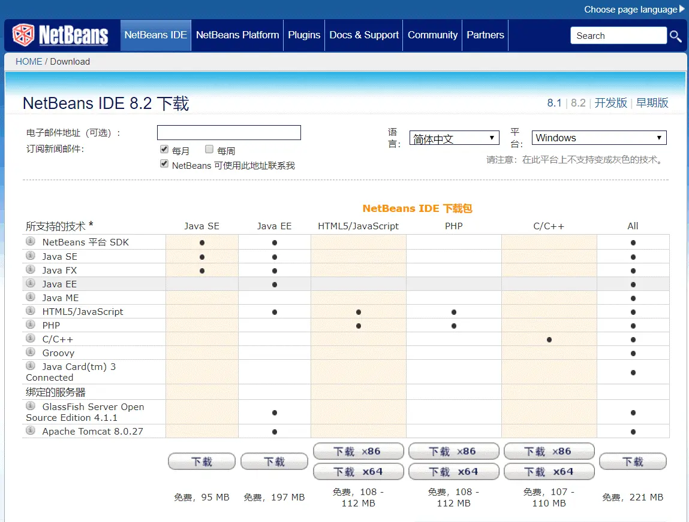Viewport: 689px width, 522px height.
Task: Download the All bundle
Action: click(x=633, y=462)
